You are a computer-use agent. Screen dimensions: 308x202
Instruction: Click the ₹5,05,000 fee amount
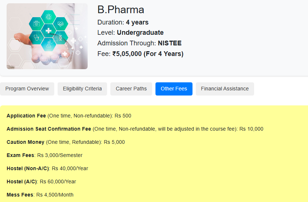tap(127, 54)
